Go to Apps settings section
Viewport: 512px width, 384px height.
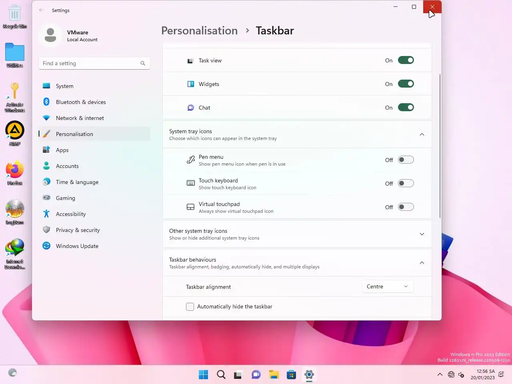pos(94,150)
